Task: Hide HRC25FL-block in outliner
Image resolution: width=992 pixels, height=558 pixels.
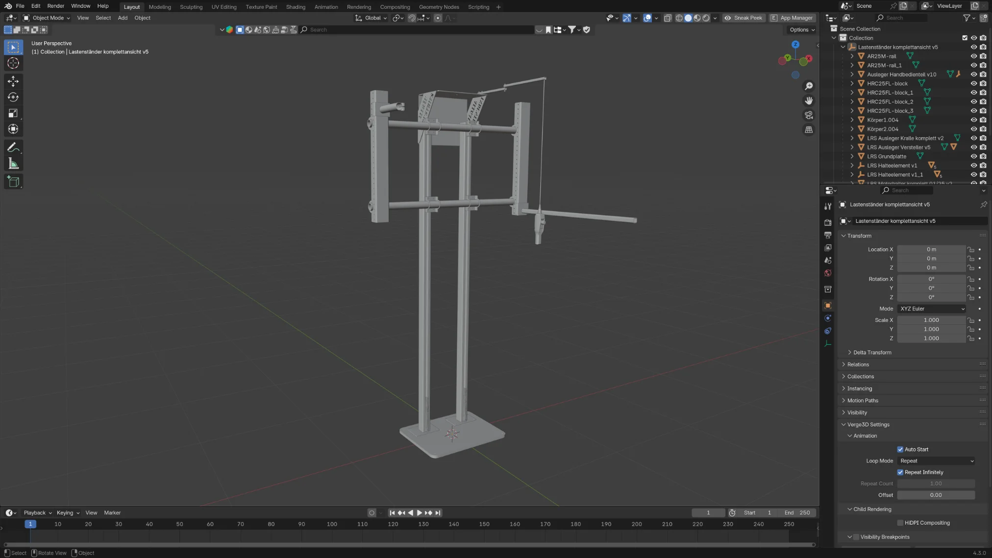Action: point(973,83)
